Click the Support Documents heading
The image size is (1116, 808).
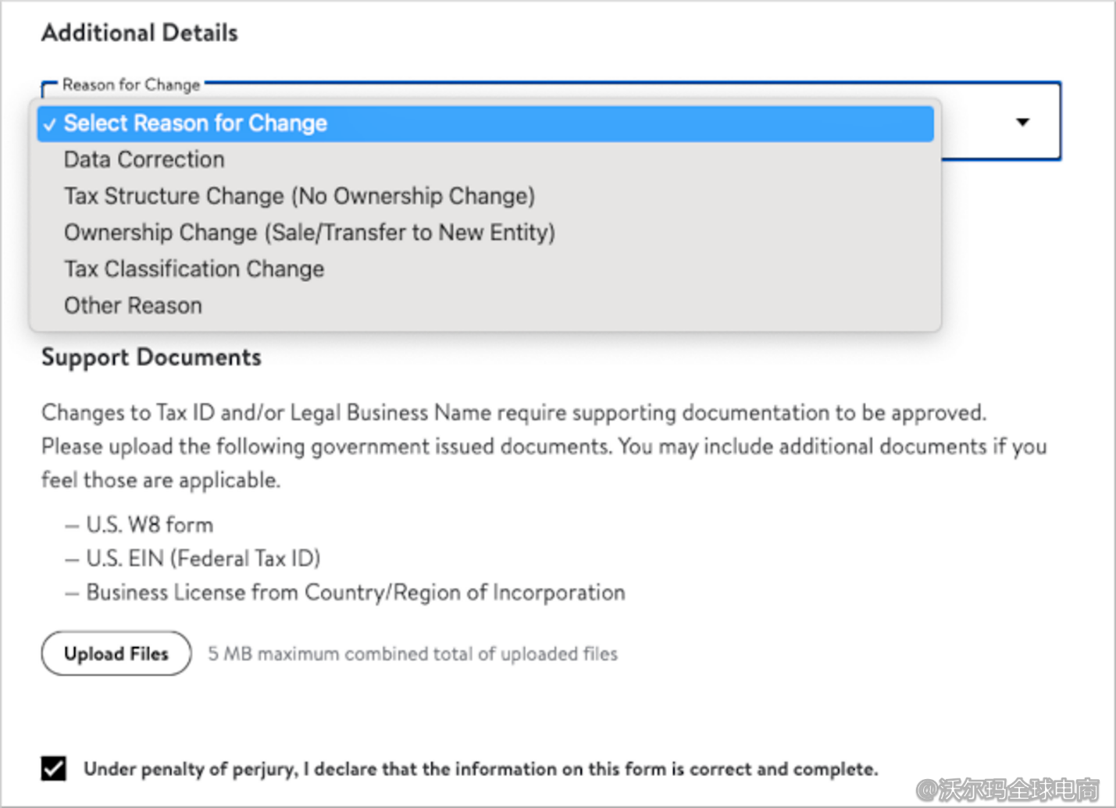(152, 358)
